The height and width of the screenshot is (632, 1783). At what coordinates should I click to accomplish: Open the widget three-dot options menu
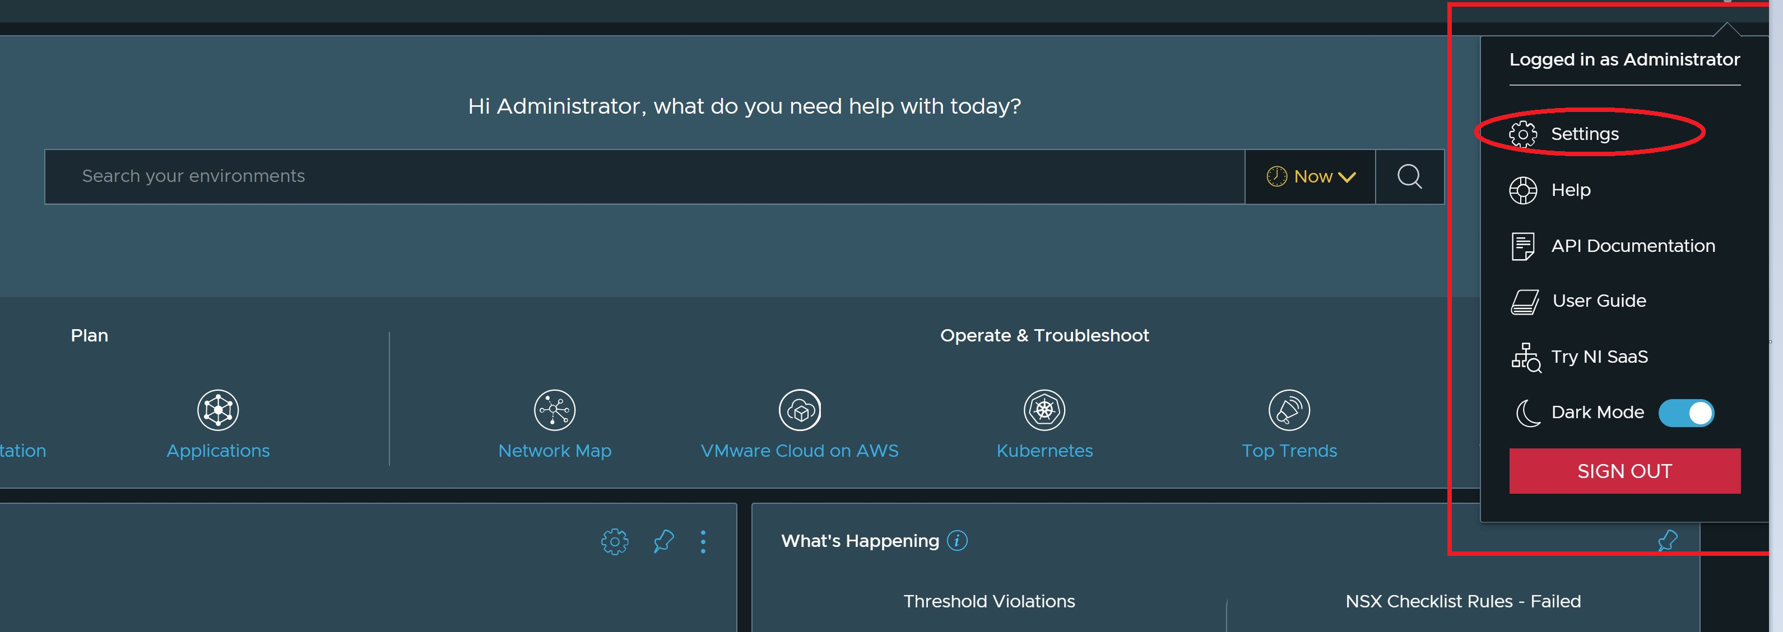(703, 541)
